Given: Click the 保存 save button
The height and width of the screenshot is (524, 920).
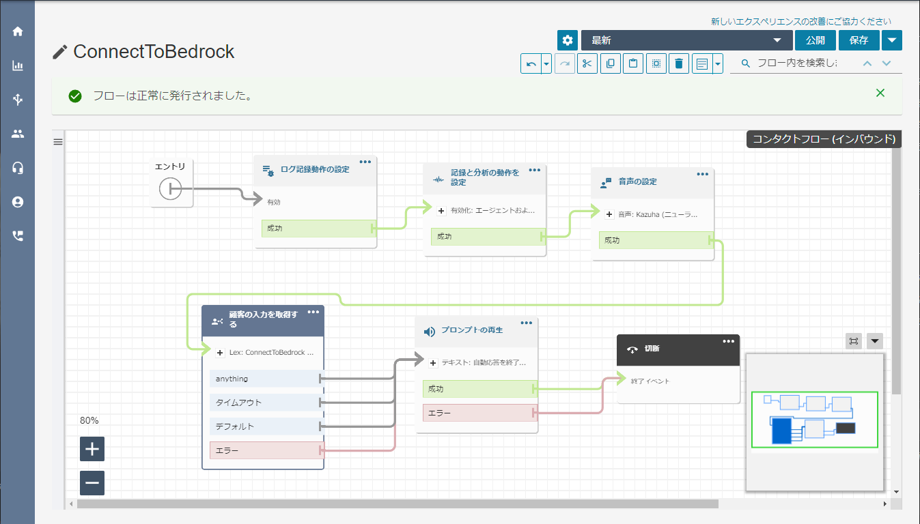Looking at the screenshot, I should (x=859, y=40).
